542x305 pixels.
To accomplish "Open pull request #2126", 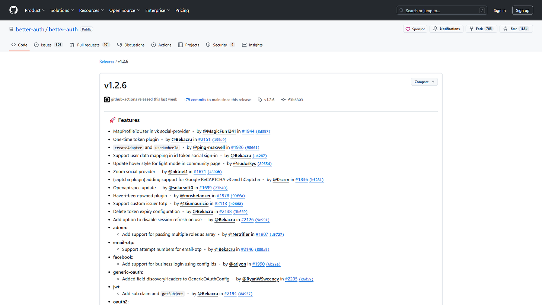I will [x=248, y=220].
